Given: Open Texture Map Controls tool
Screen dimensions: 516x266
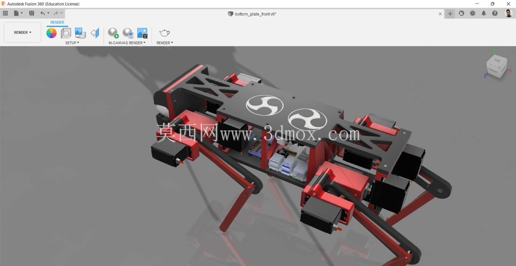Looking at the screenshot, I should [95, 33].
